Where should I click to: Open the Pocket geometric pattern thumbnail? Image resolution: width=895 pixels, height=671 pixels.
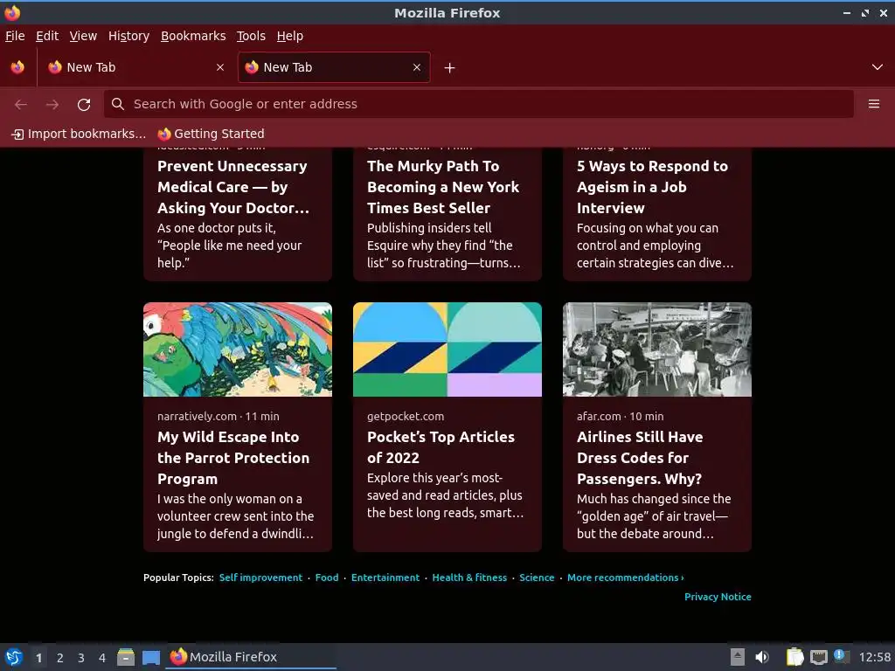pyautogui.click(x=447, y=349)
